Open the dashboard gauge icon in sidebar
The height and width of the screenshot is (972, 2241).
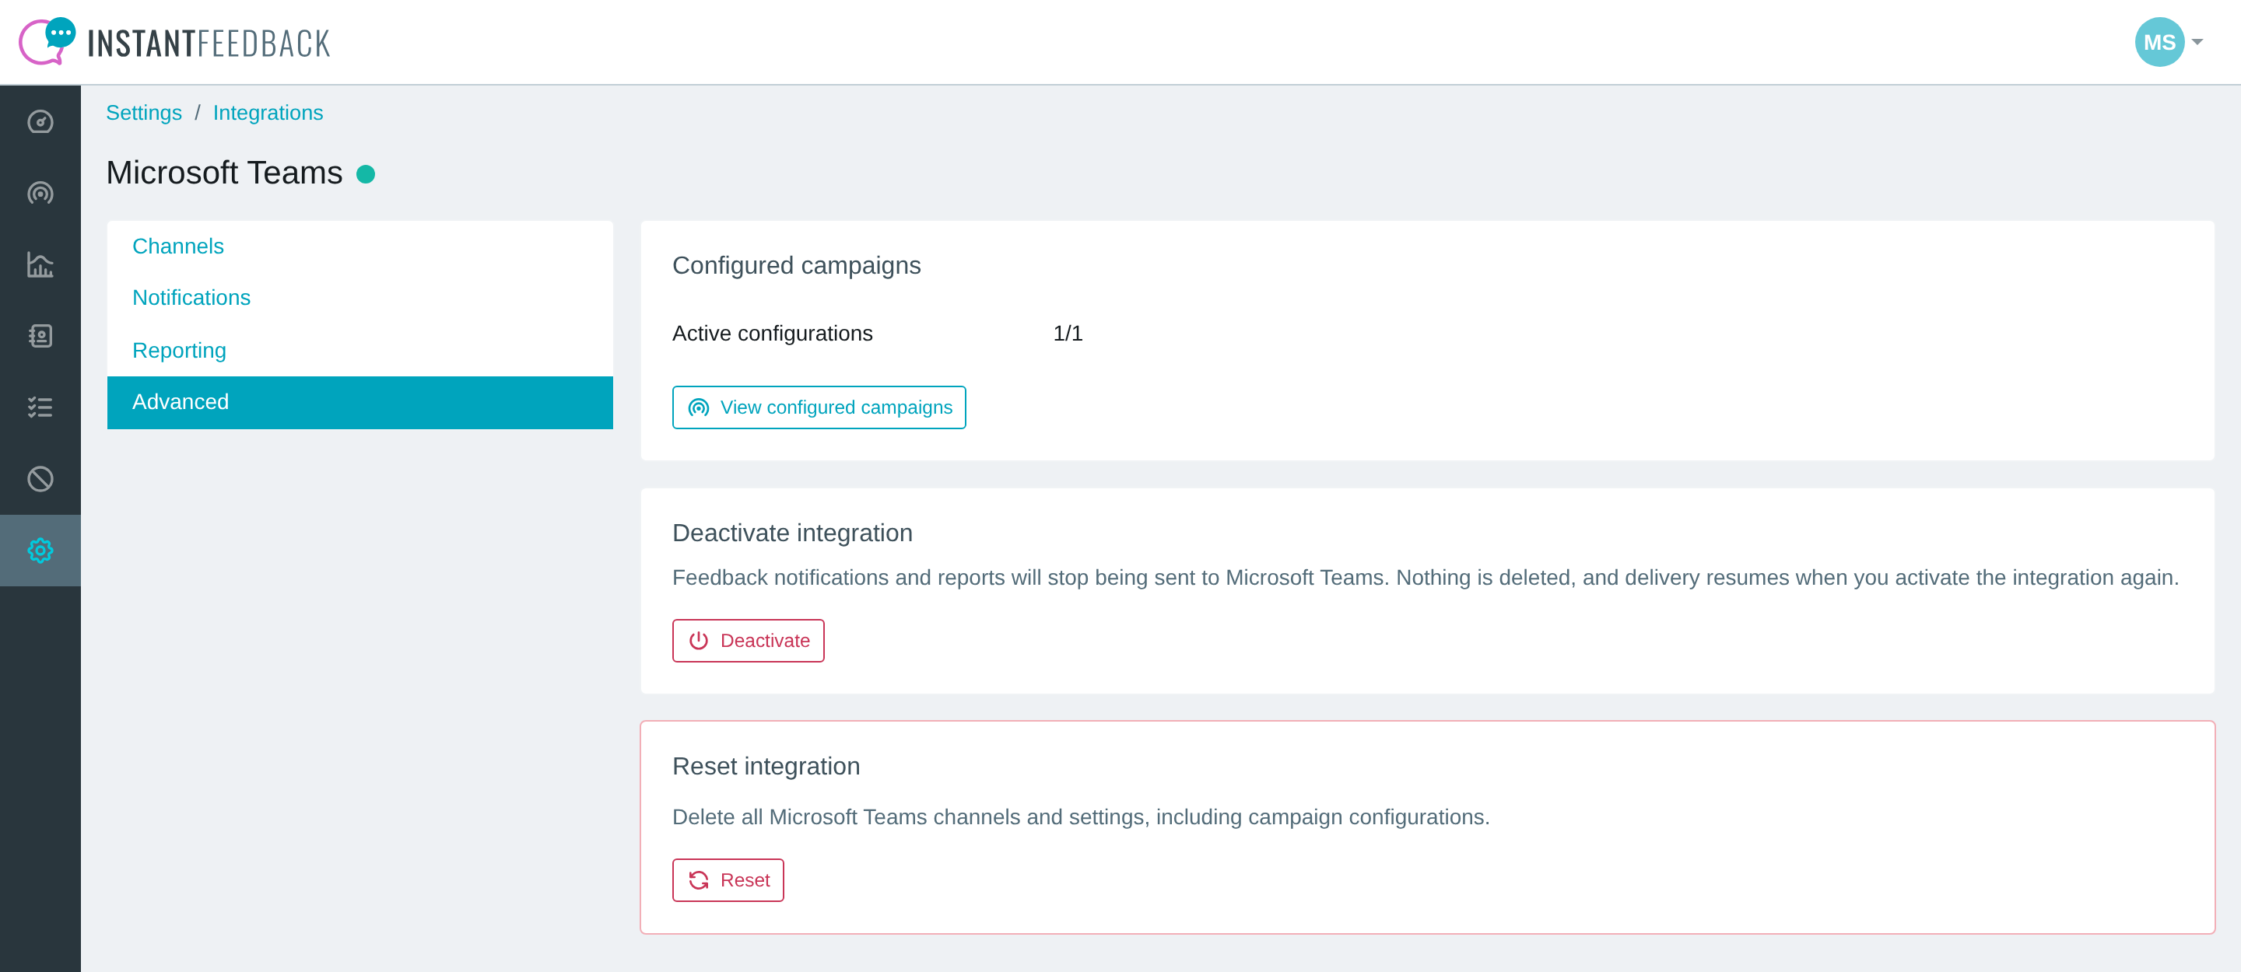coord(40,122)
